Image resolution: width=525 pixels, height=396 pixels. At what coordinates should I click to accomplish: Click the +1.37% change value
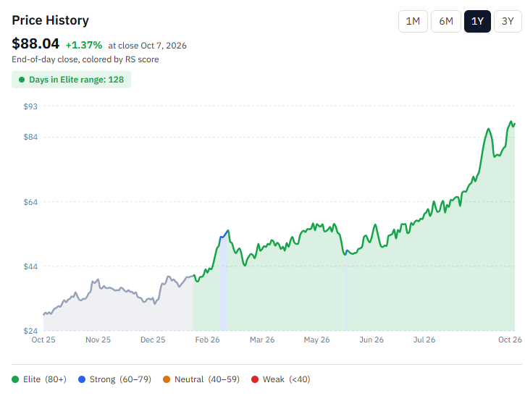click(x=84, y=45)
